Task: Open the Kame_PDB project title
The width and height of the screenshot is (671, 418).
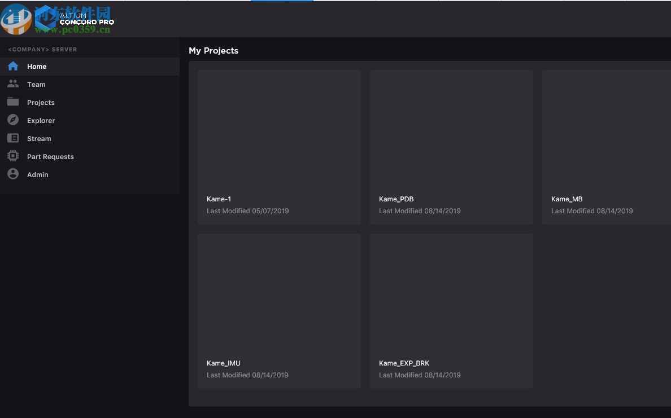Action: click(396, 199)
